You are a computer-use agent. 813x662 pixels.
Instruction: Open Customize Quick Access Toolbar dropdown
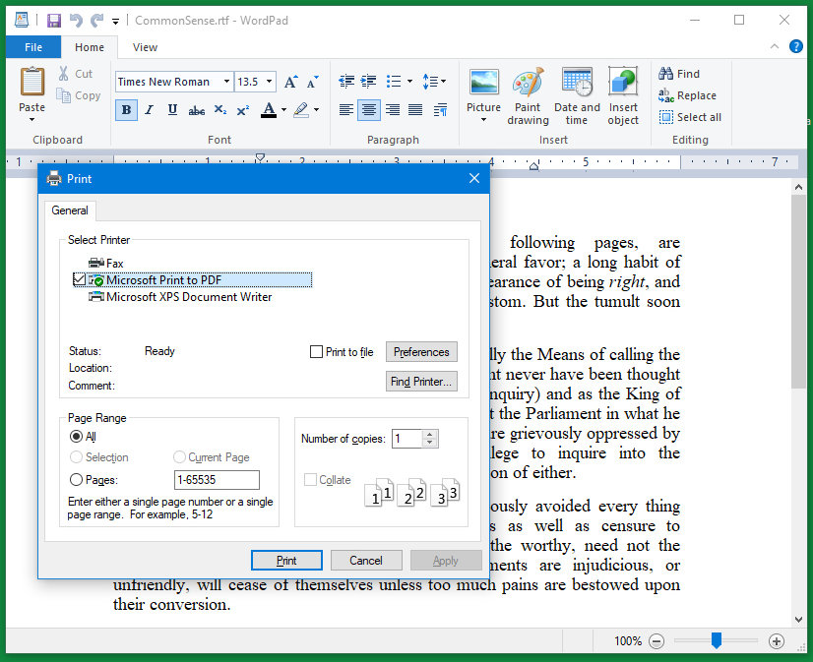click(115, 21)
